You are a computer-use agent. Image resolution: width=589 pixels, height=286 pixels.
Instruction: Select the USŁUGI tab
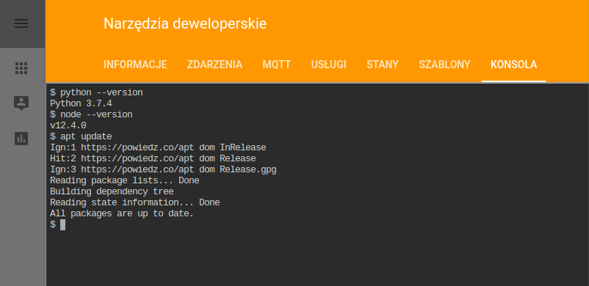(329, 65)
